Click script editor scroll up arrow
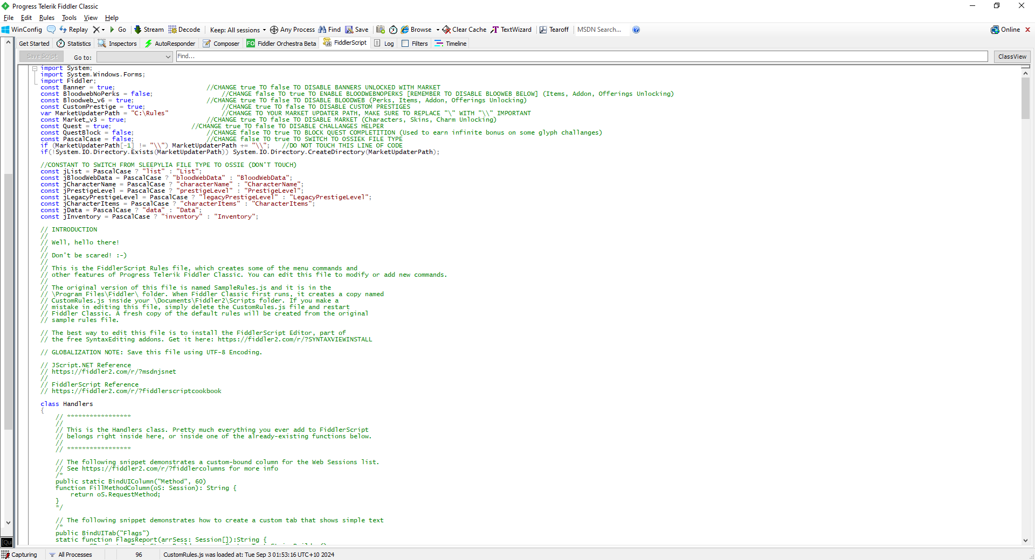 point(1025,73)
